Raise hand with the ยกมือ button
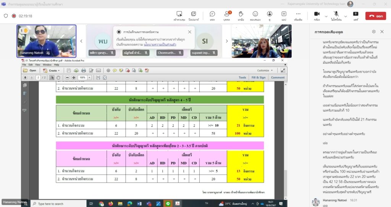 pos(241,16)
